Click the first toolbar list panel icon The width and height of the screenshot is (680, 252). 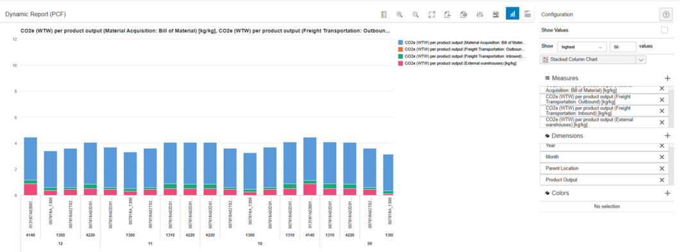point(384,14)
